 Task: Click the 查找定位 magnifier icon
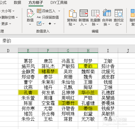tap(119, 13)
